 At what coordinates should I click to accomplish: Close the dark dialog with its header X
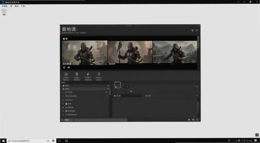click(x=197, y=30)
